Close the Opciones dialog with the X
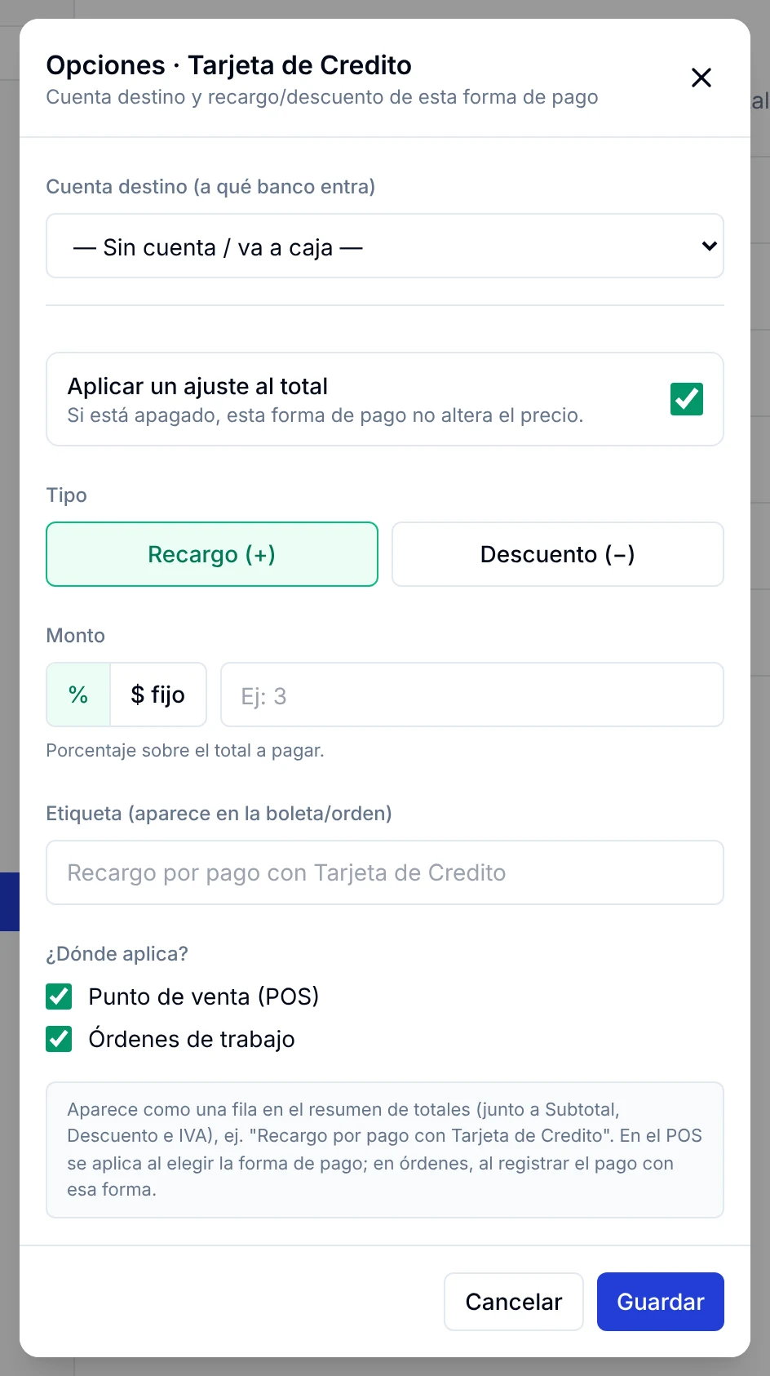 pyautogui.click(x=701, y=78)
